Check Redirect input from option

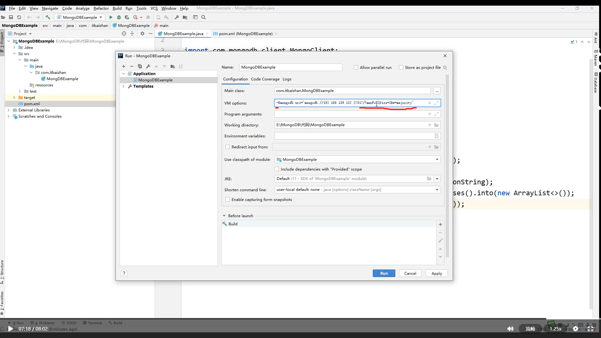tap(228, 147)
